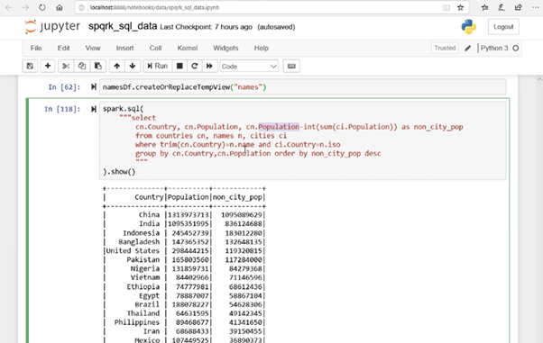The height and width of the screenshot is (343, 543).
Task: Open browser settings ellipsis menu
Action: point(536,7)
